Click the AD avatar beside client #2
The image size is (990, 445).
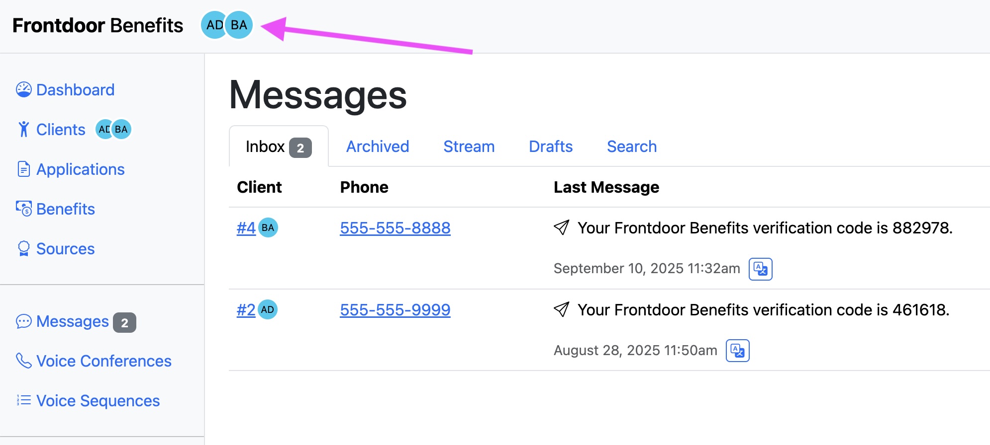click(x=268, y=309)
